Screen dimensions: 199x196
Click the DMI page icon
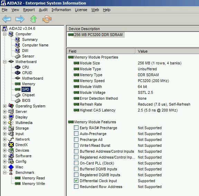coord(17,51)
